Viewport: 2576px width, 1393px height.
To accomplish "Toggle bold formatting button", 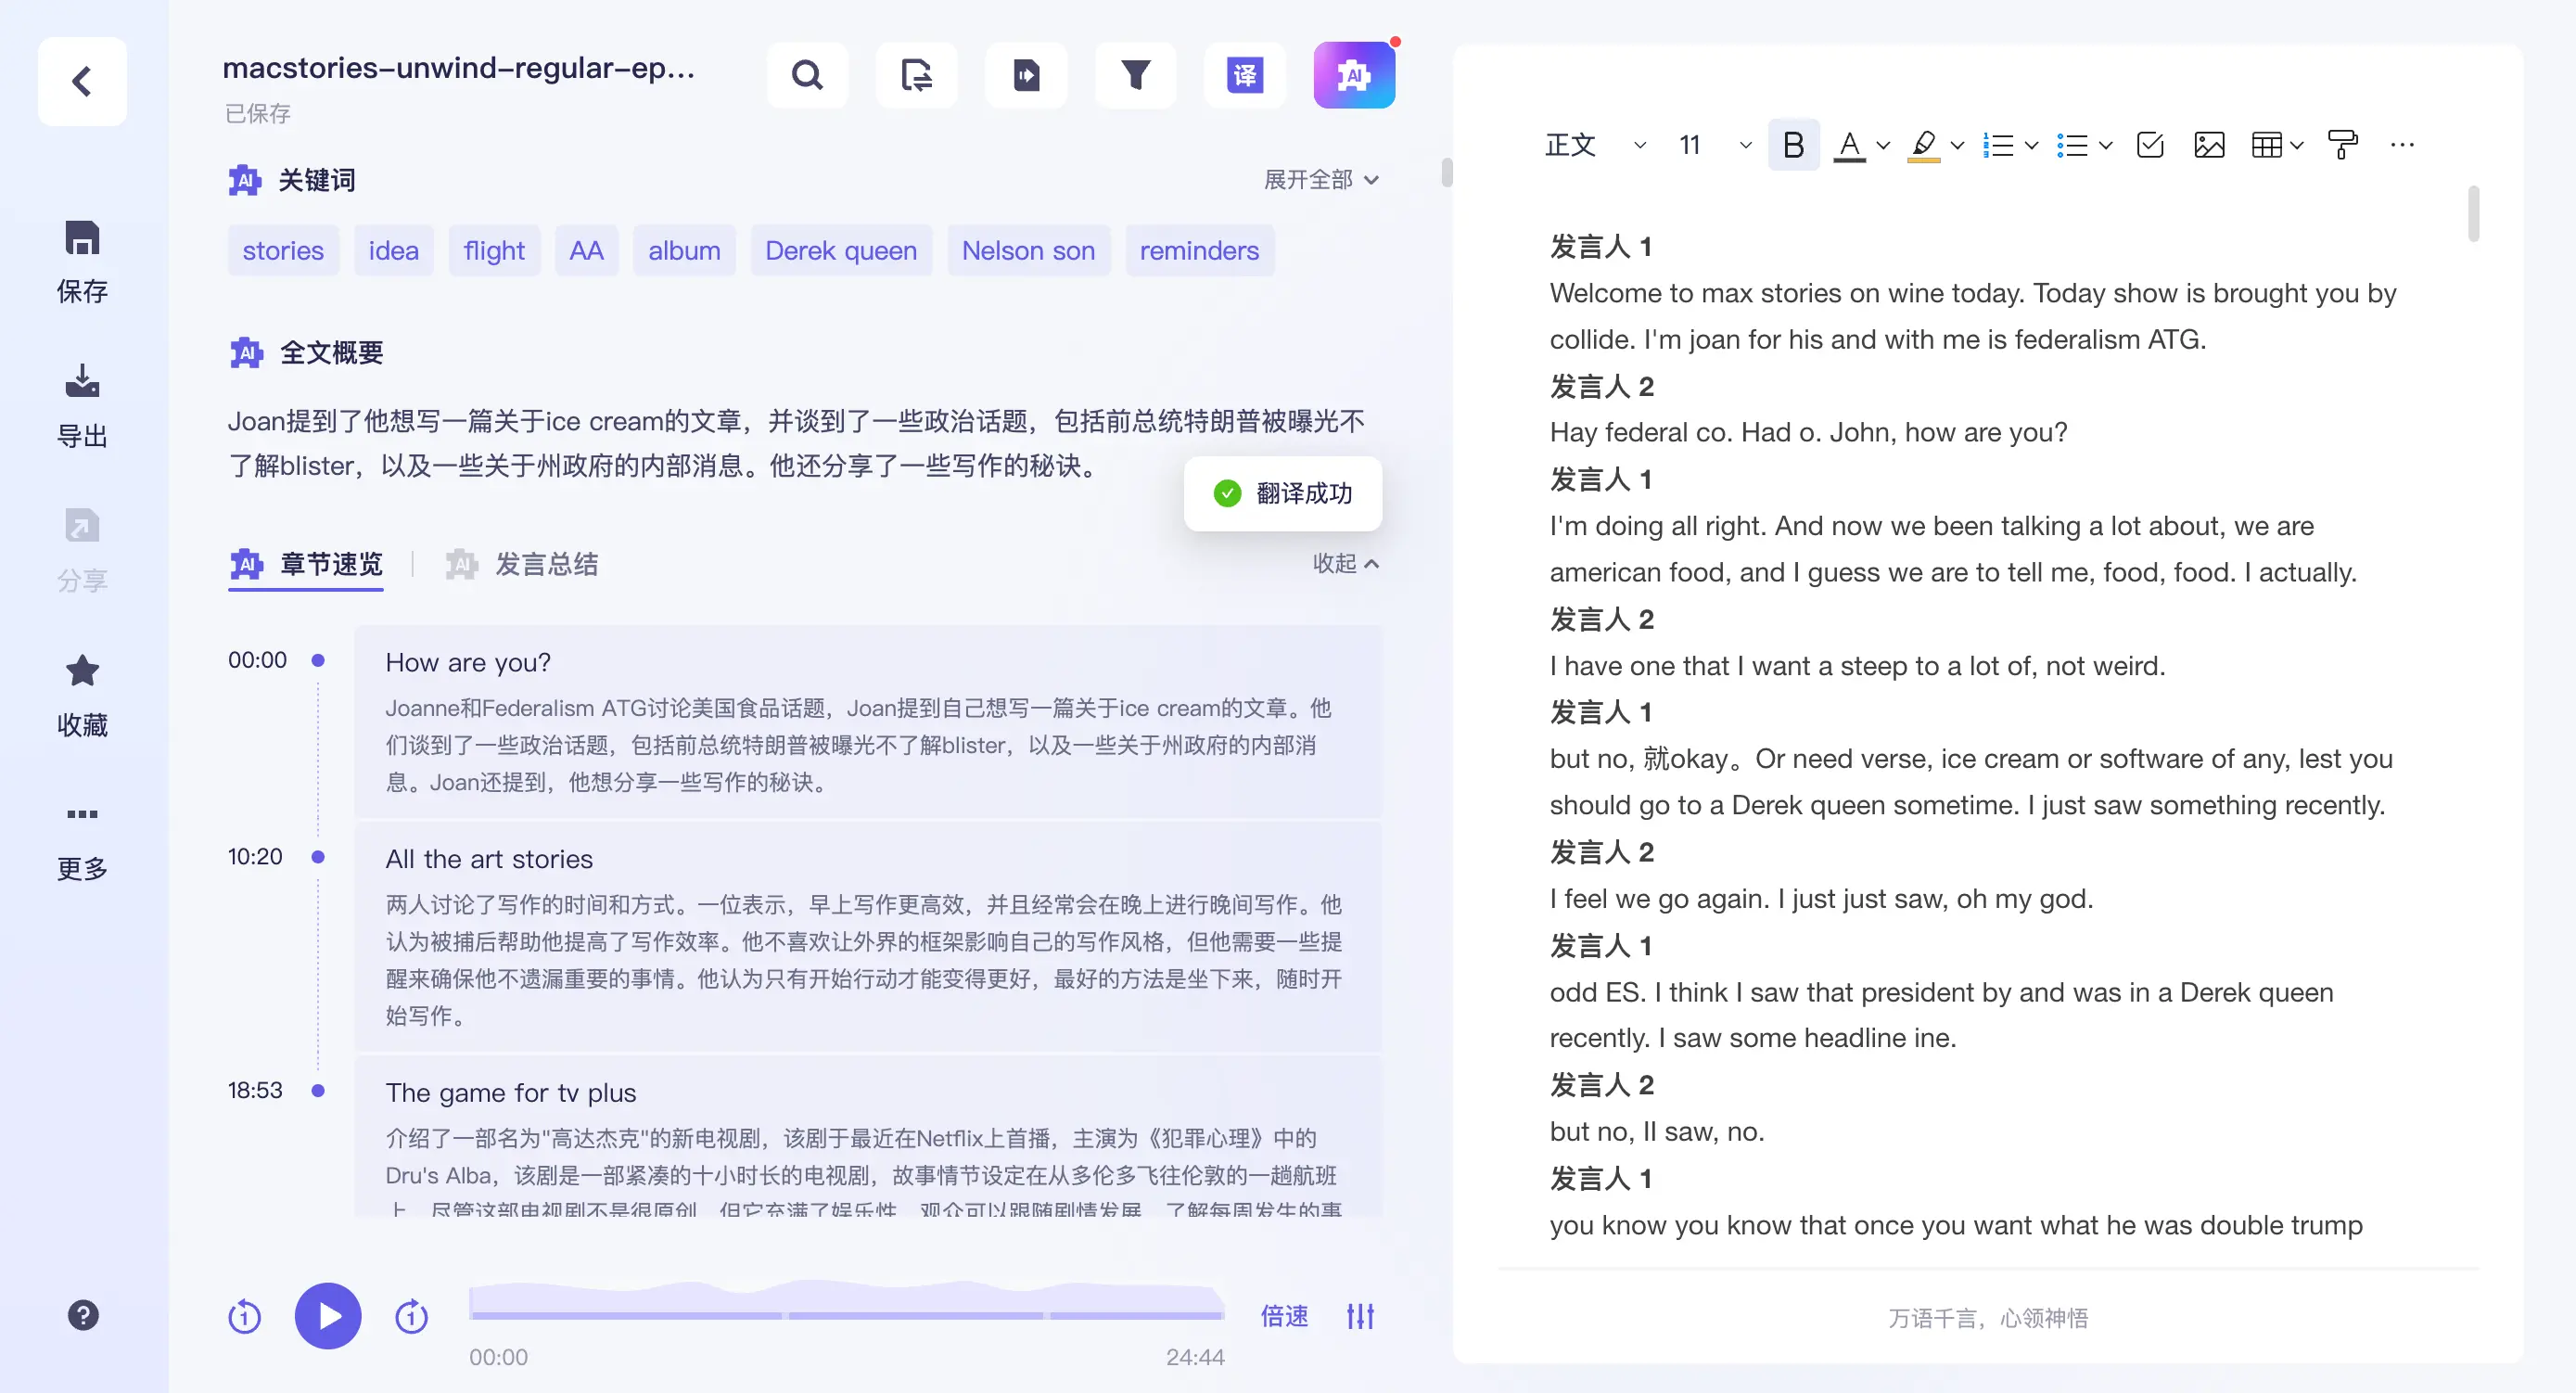I will tap(1793, 145).
